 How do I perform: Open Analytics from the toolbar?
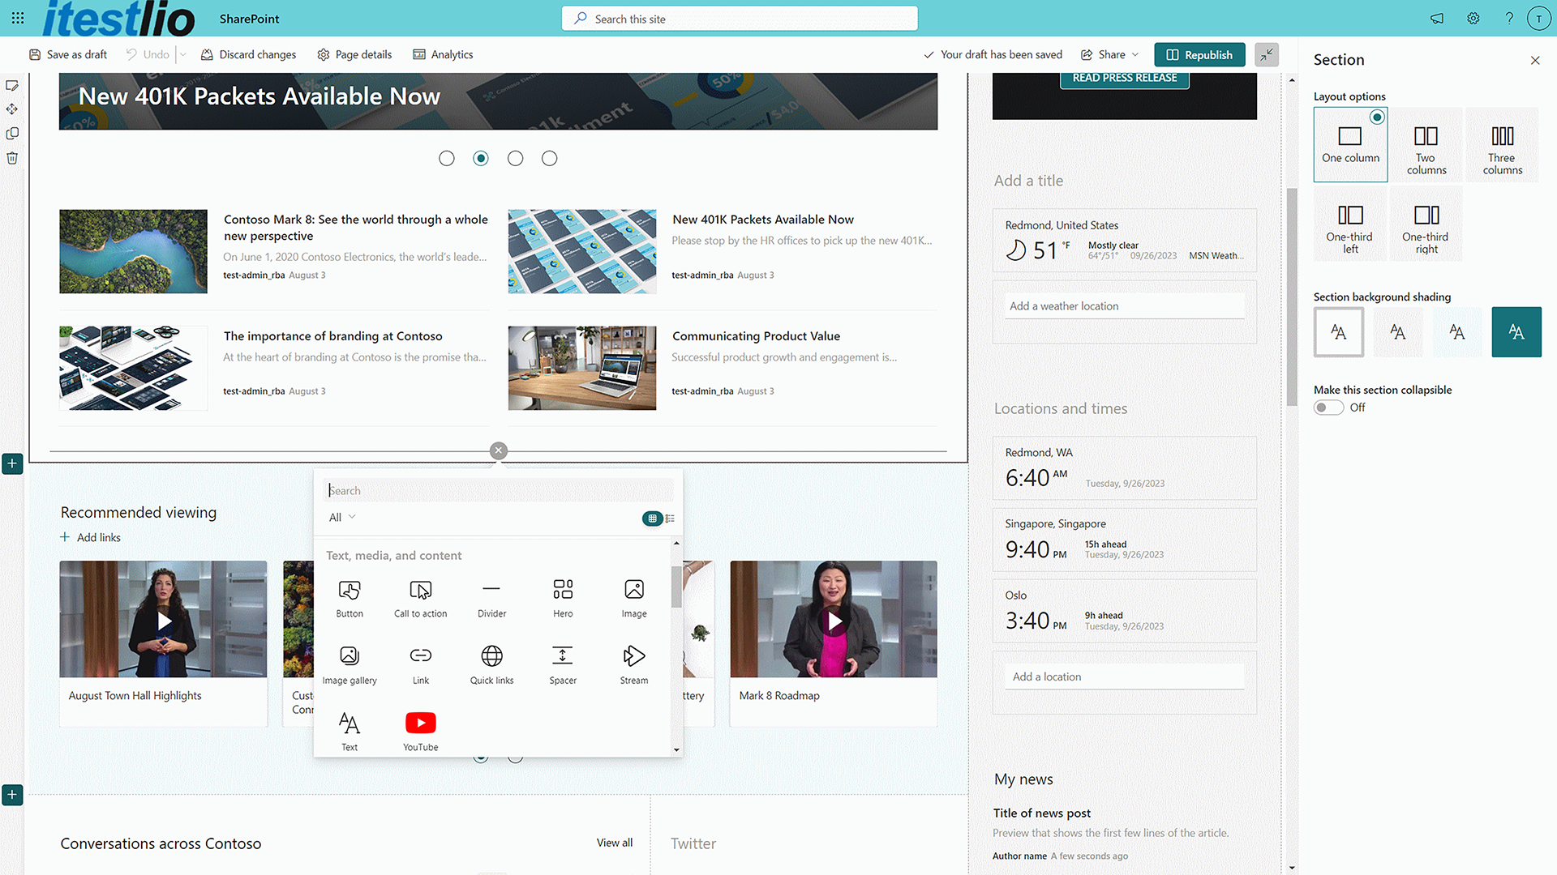[x=443, y=54]
